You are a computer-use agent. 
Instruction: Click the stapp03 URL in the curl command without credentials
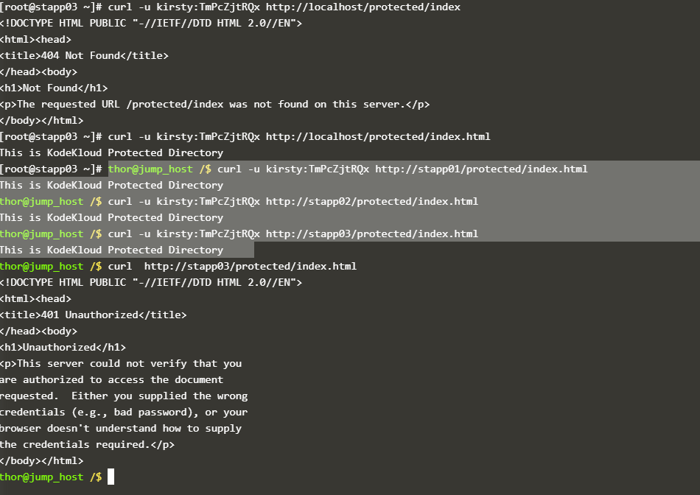click(x=250, y=266)
